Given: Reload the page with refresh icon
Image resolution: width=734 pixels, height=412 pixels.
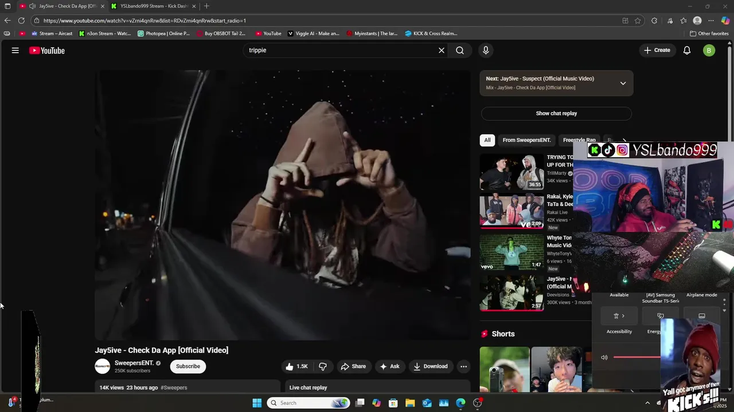Looking at the screenshot, I should pos(21,21).
